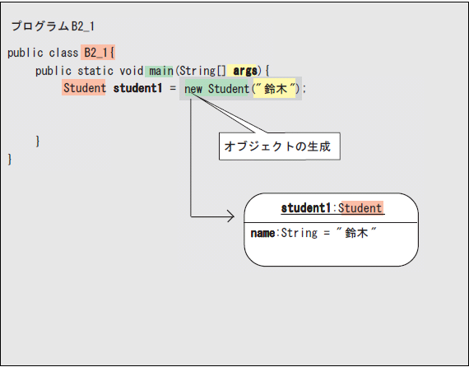Select the name:String = "鈴木" attribute line
Screen dimensions: 469x367
pos(313,233)
